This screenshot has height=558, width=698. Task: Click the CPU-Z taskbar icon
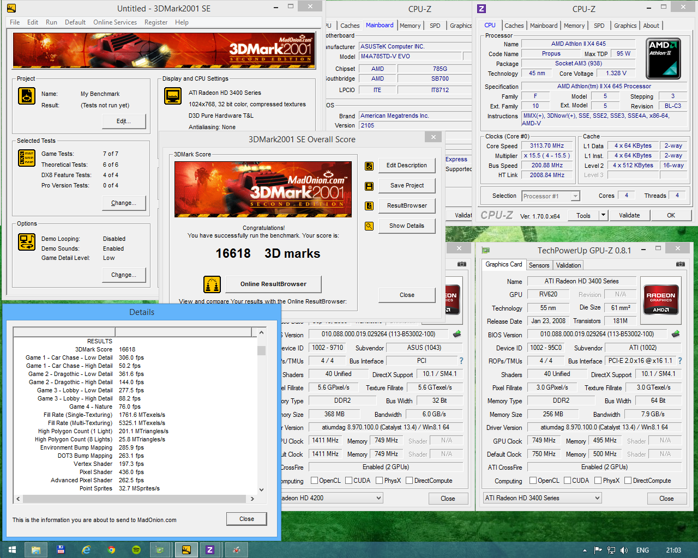(x=210, y=550)
